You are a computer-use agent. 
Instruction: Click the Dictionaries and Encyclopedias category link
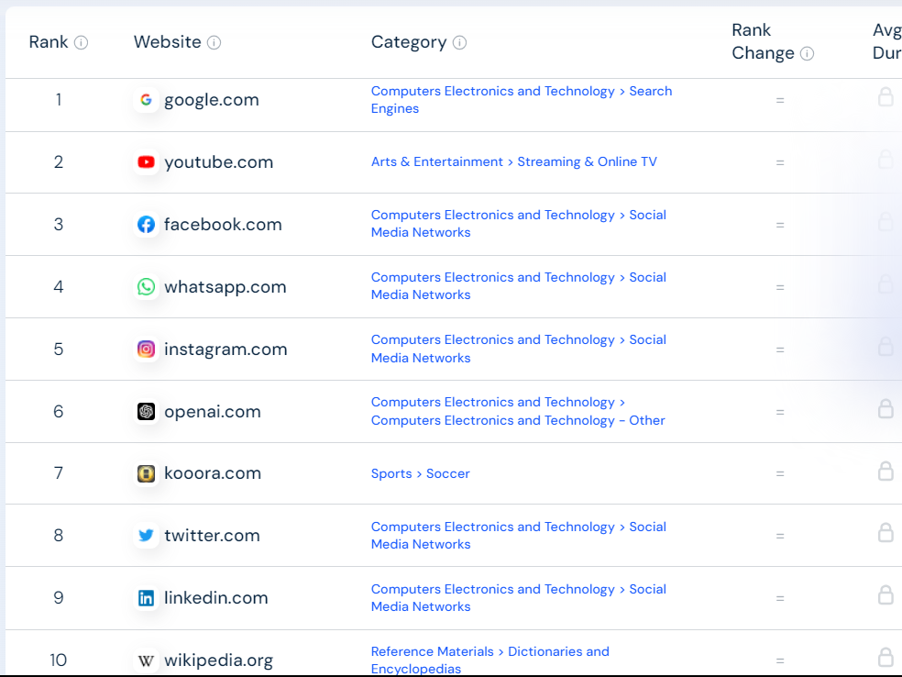(490, 660)
